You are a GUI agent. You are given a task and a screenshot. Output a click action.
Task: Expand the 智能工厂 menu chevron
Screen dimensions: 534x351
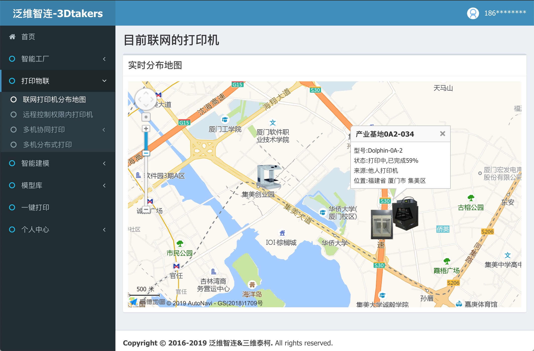(104, 59)
